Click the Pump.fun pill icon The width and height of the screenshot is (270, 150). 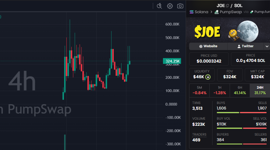point(252,12)
